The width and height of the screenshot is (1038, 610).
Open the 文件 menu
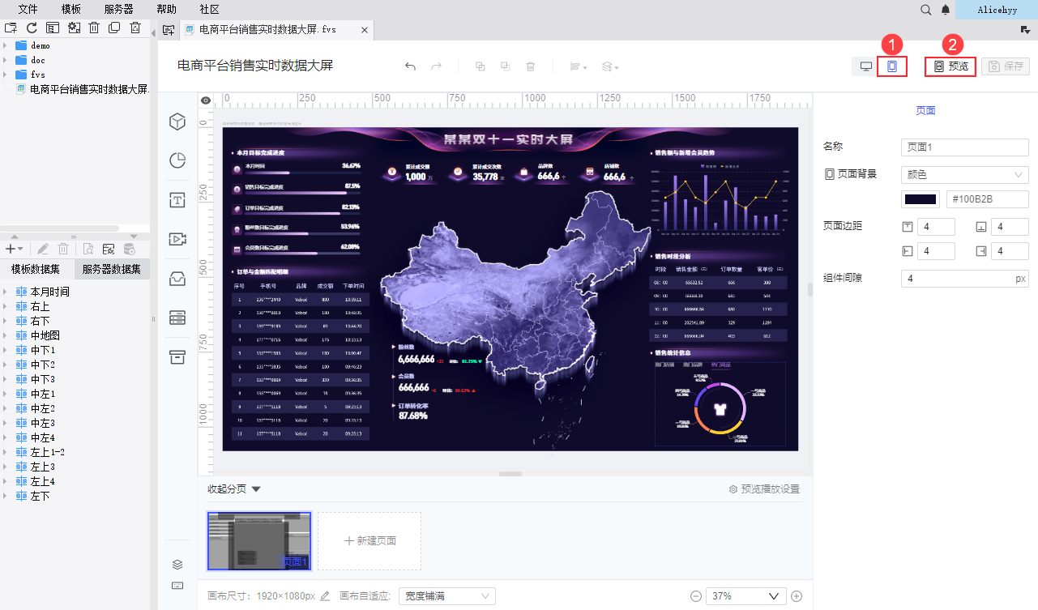tap(28, 10)
